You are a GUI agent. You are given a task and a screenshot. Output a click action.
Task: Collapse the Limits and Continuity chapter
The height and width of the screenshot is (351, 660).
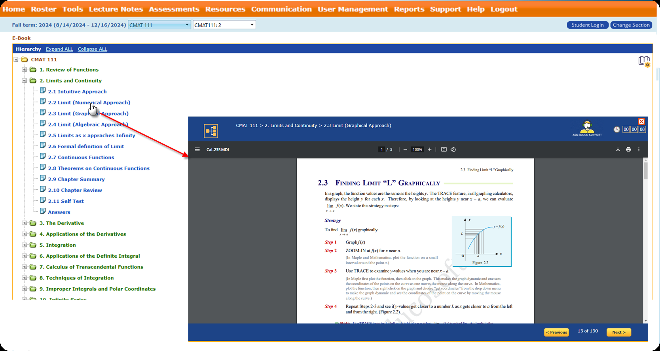click(25, 81)
